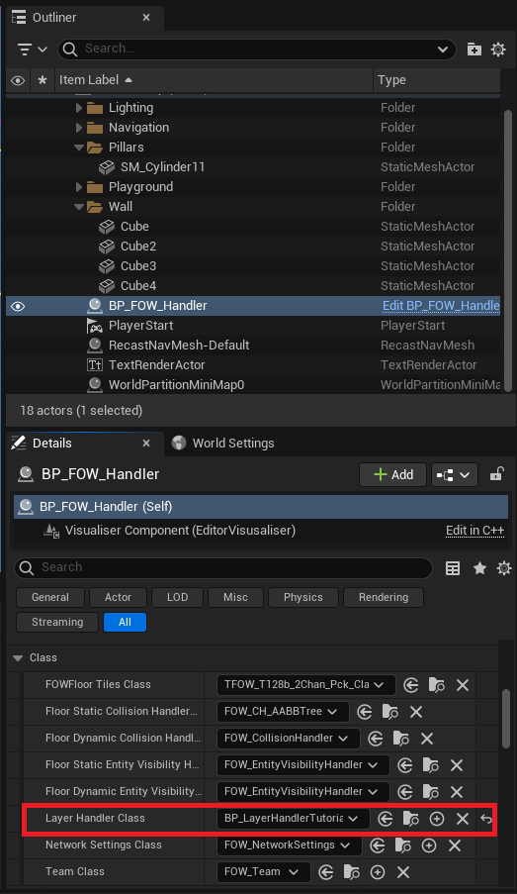The height and width of the screenshot is (894, 517).
Task: Select BP_FOW_Handler (Self) component
Action: coord(261,506)
